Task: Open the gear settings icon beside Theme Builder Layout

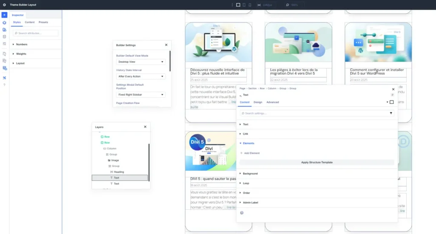Action: tap(4, 5)
